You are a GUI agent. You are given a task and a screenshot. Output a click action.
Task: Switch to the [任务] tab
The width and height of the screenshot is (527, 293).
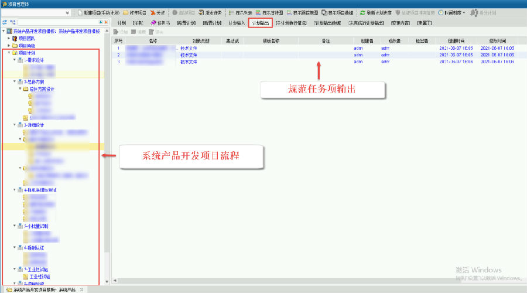pos(138,23)
